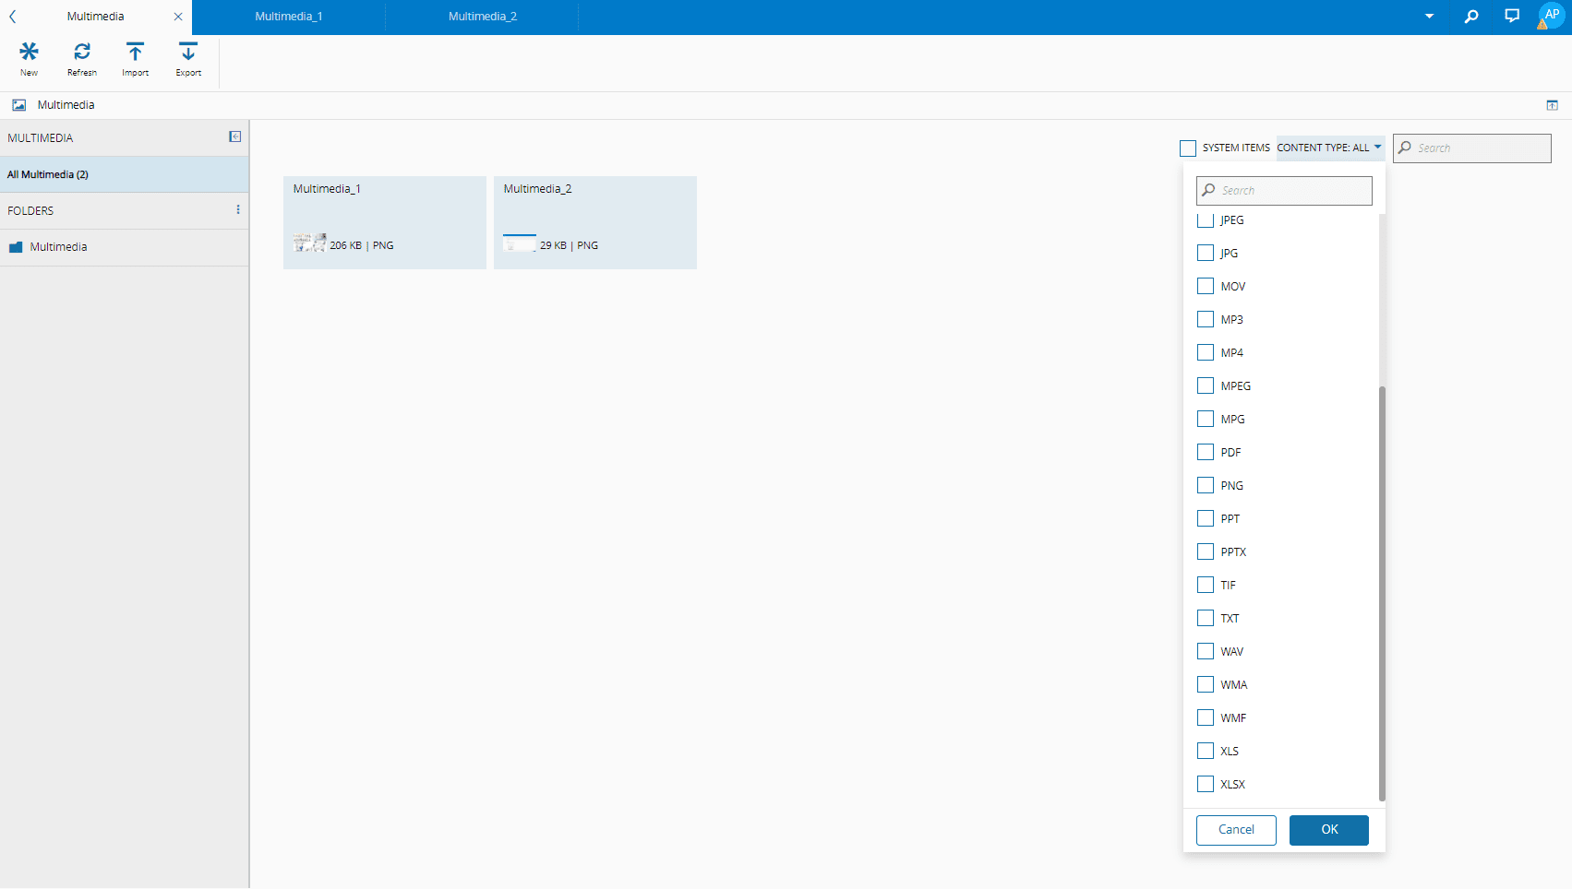Switch to the Multimedia_1 tab
Image resolution: width=1572 pixels, height=889 pixels.
point(289,17)
